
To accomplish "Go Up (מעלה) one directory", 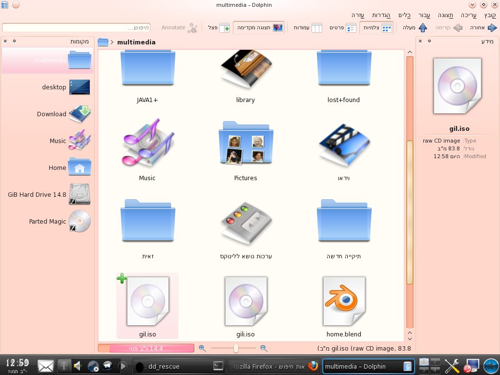I will pos(415,28).
